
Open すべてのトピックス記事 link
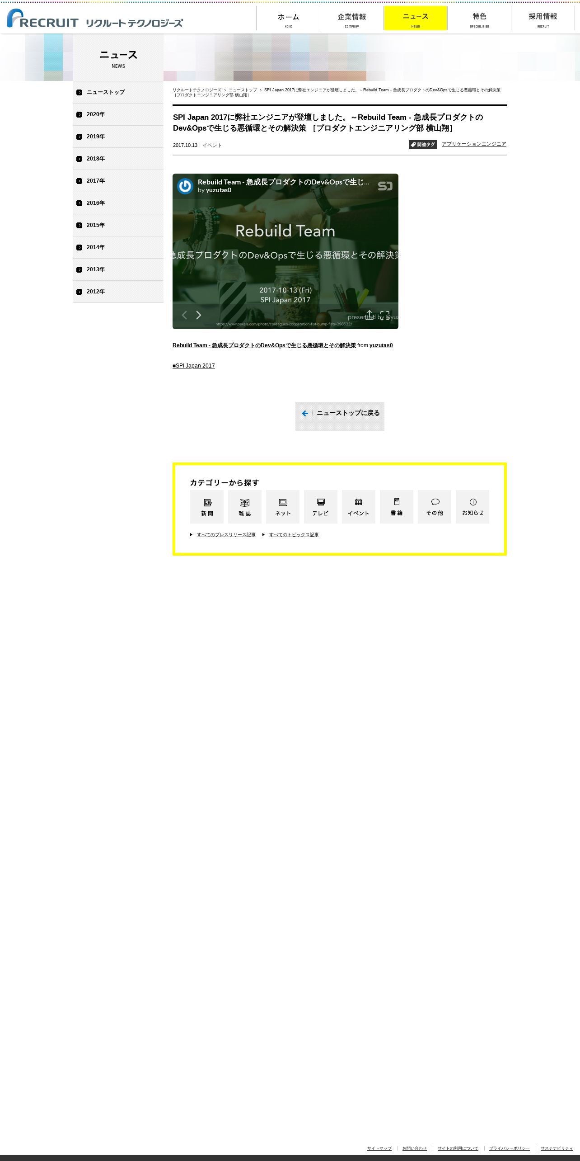coord(294,535)
